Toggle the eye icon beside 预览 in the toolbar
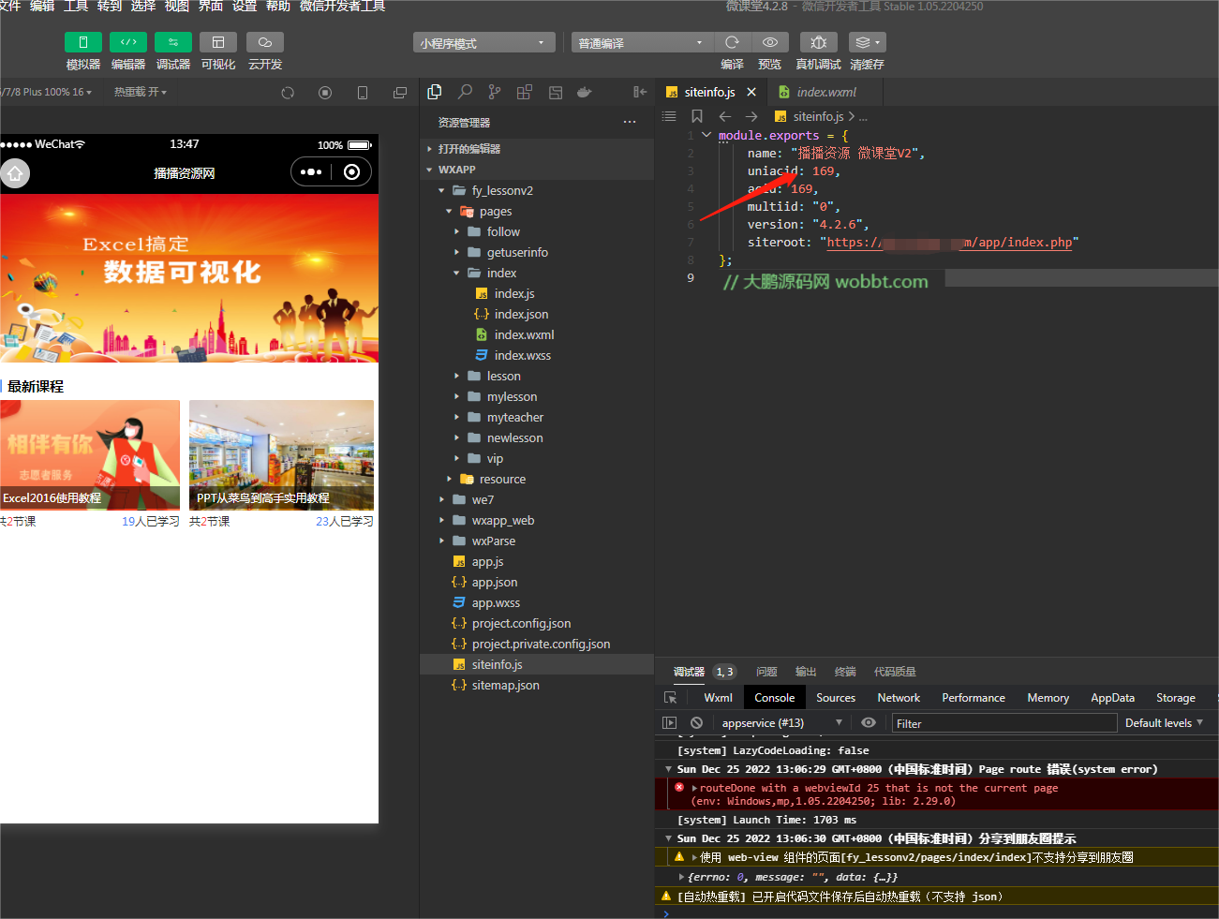 click(769, 42)
